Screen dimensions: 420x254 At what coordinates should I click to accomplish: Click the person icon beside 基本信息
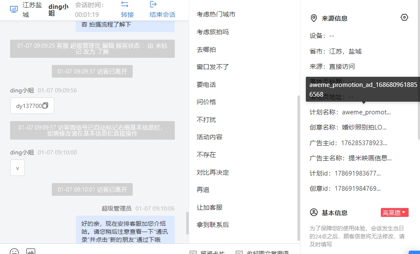coord(314,212)
